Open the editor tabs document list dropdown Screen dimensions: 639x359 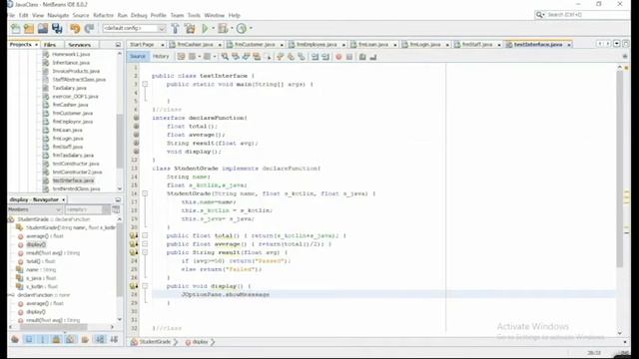click(617, 44)
